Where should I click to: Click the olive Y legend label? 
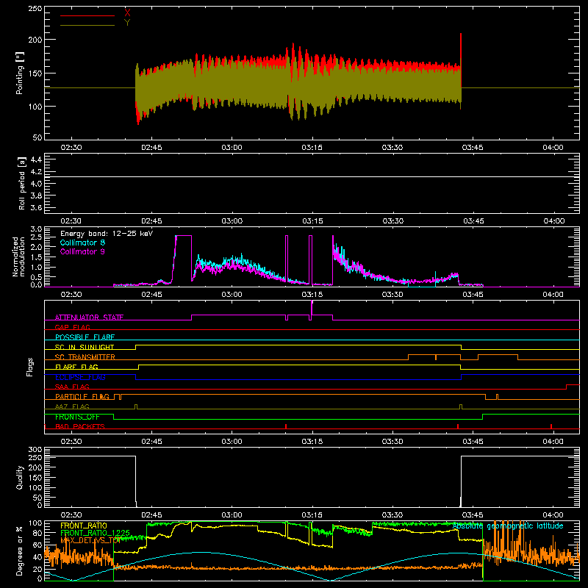click(x=127, y=23)
